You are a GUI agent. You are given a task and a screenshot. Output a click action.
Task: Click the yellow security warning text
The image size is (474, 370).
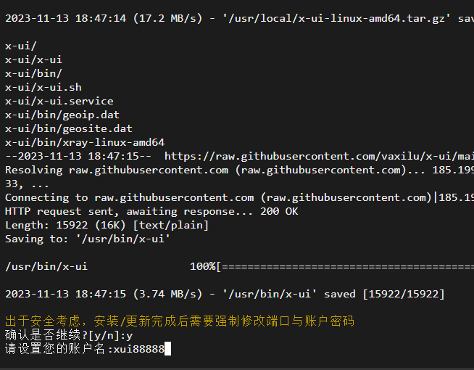(x=180, y=321)
